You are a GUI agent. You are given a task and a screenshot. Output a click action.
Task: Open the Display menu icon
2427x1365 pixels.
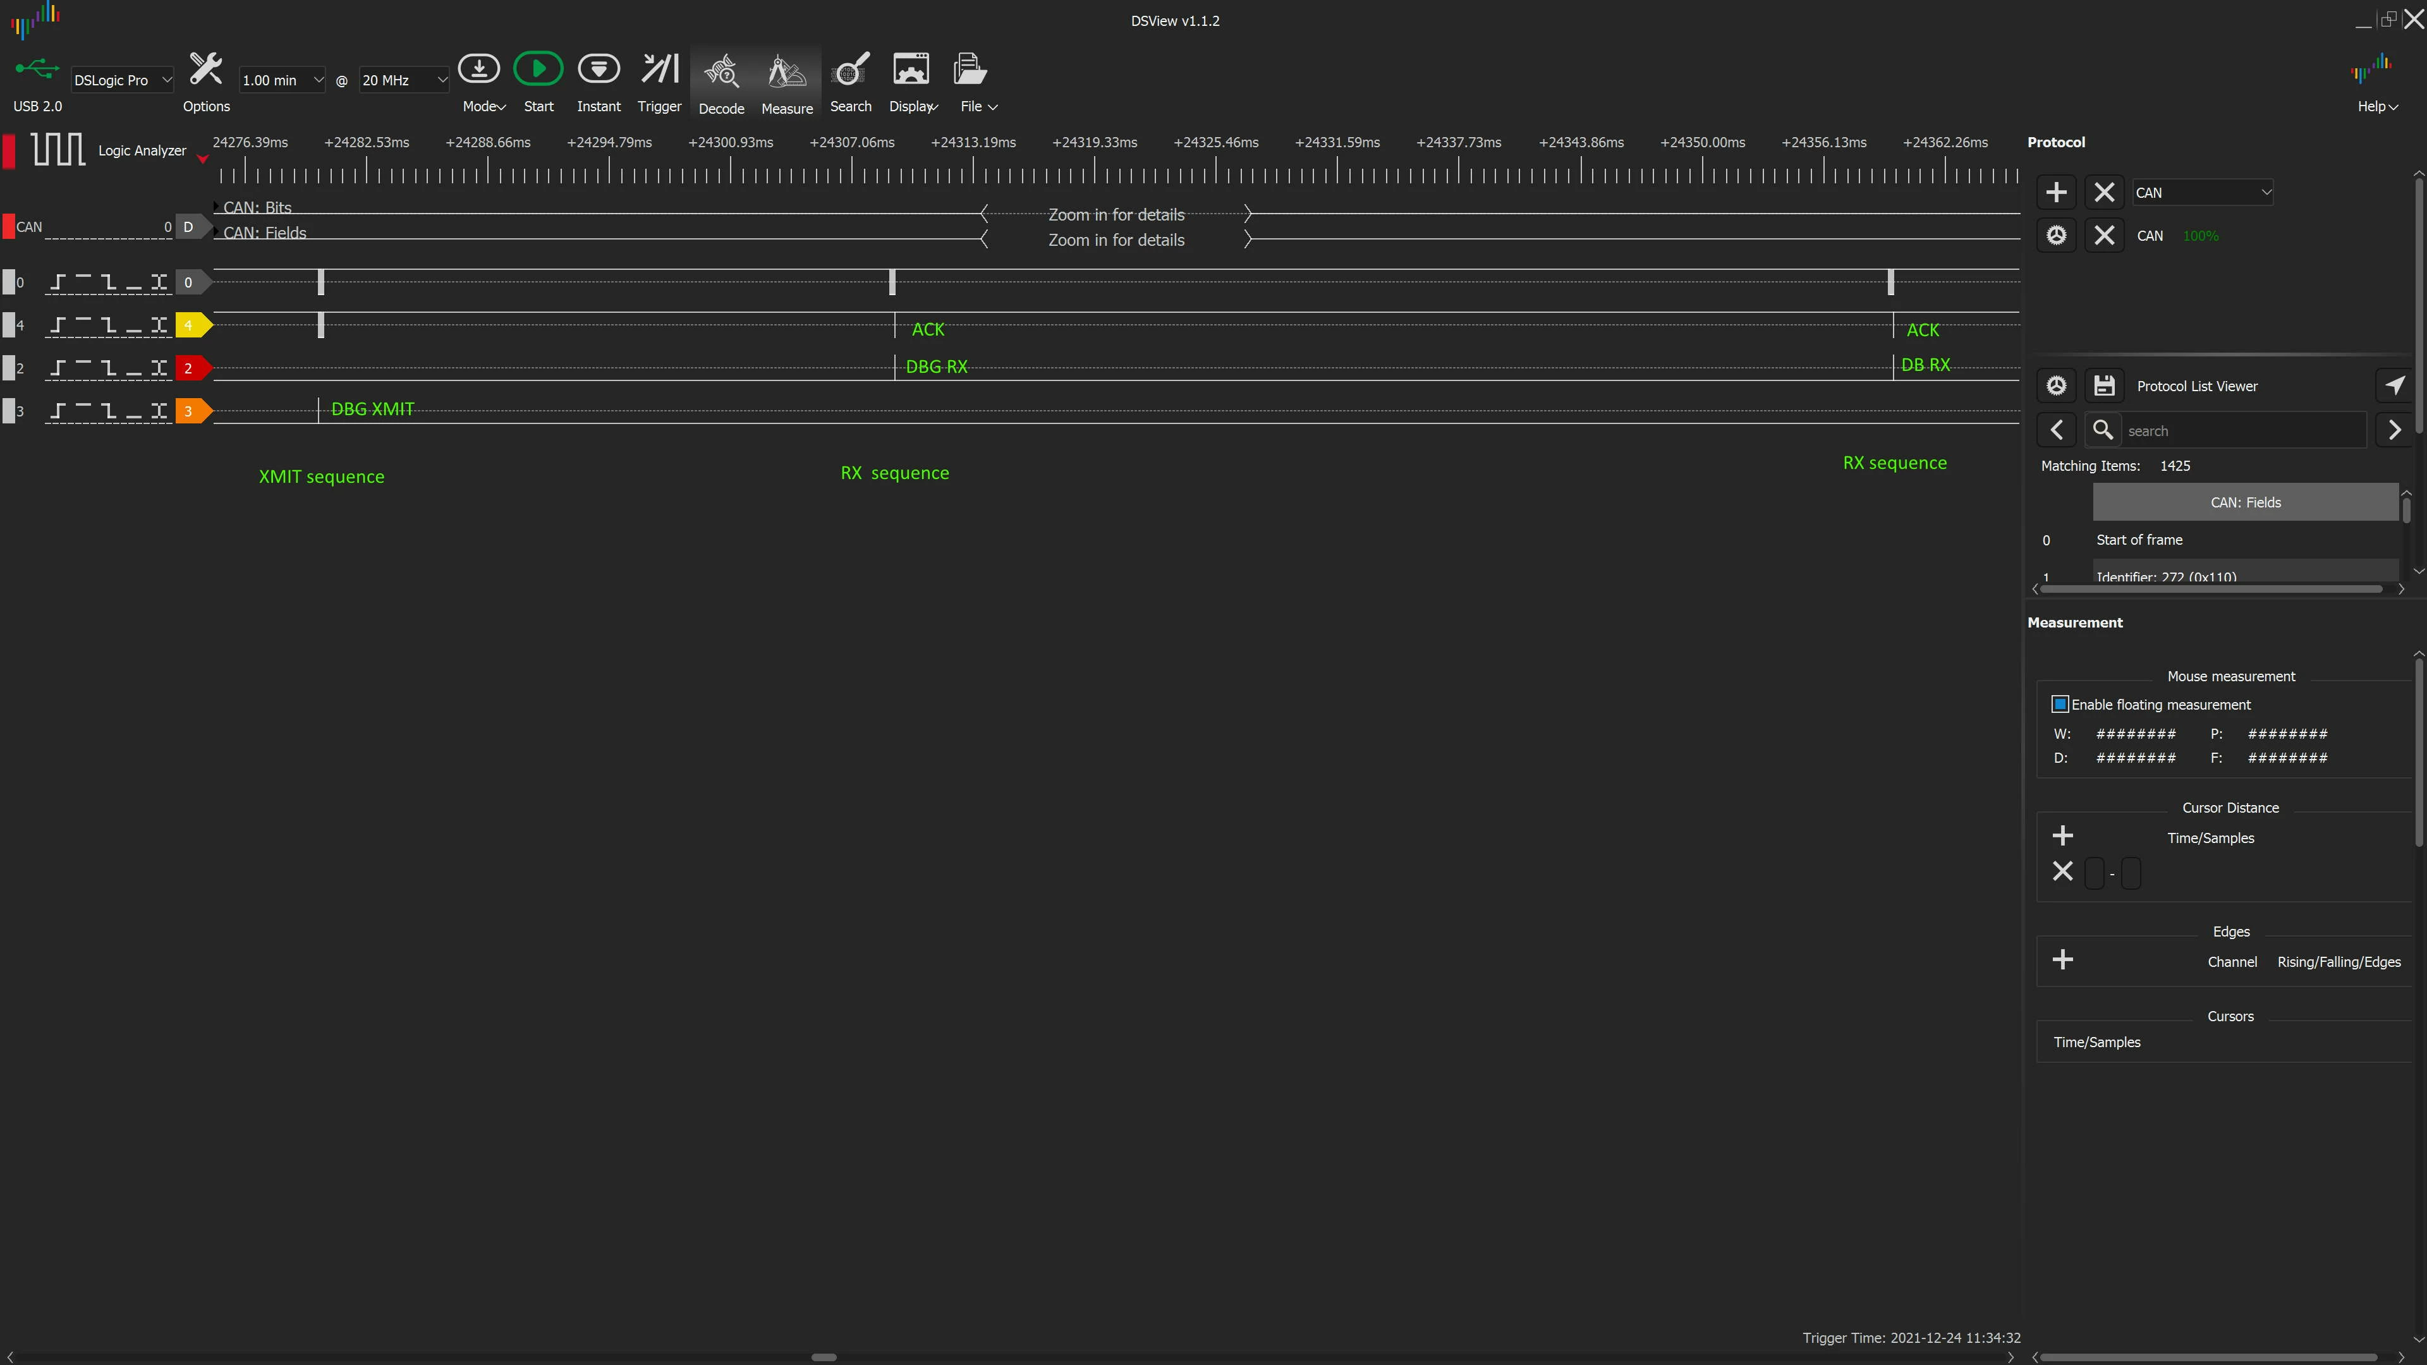[x=911, y=69]
